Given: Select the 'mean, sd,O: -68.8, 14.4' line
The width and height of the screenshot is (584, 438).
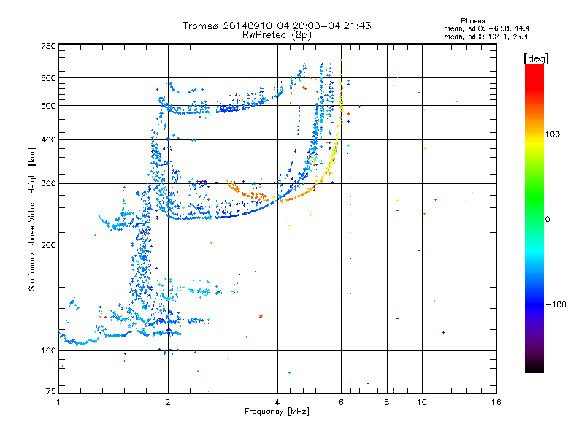Looking at the screenshot, I should pyautogui.click(x=486, y=28).
